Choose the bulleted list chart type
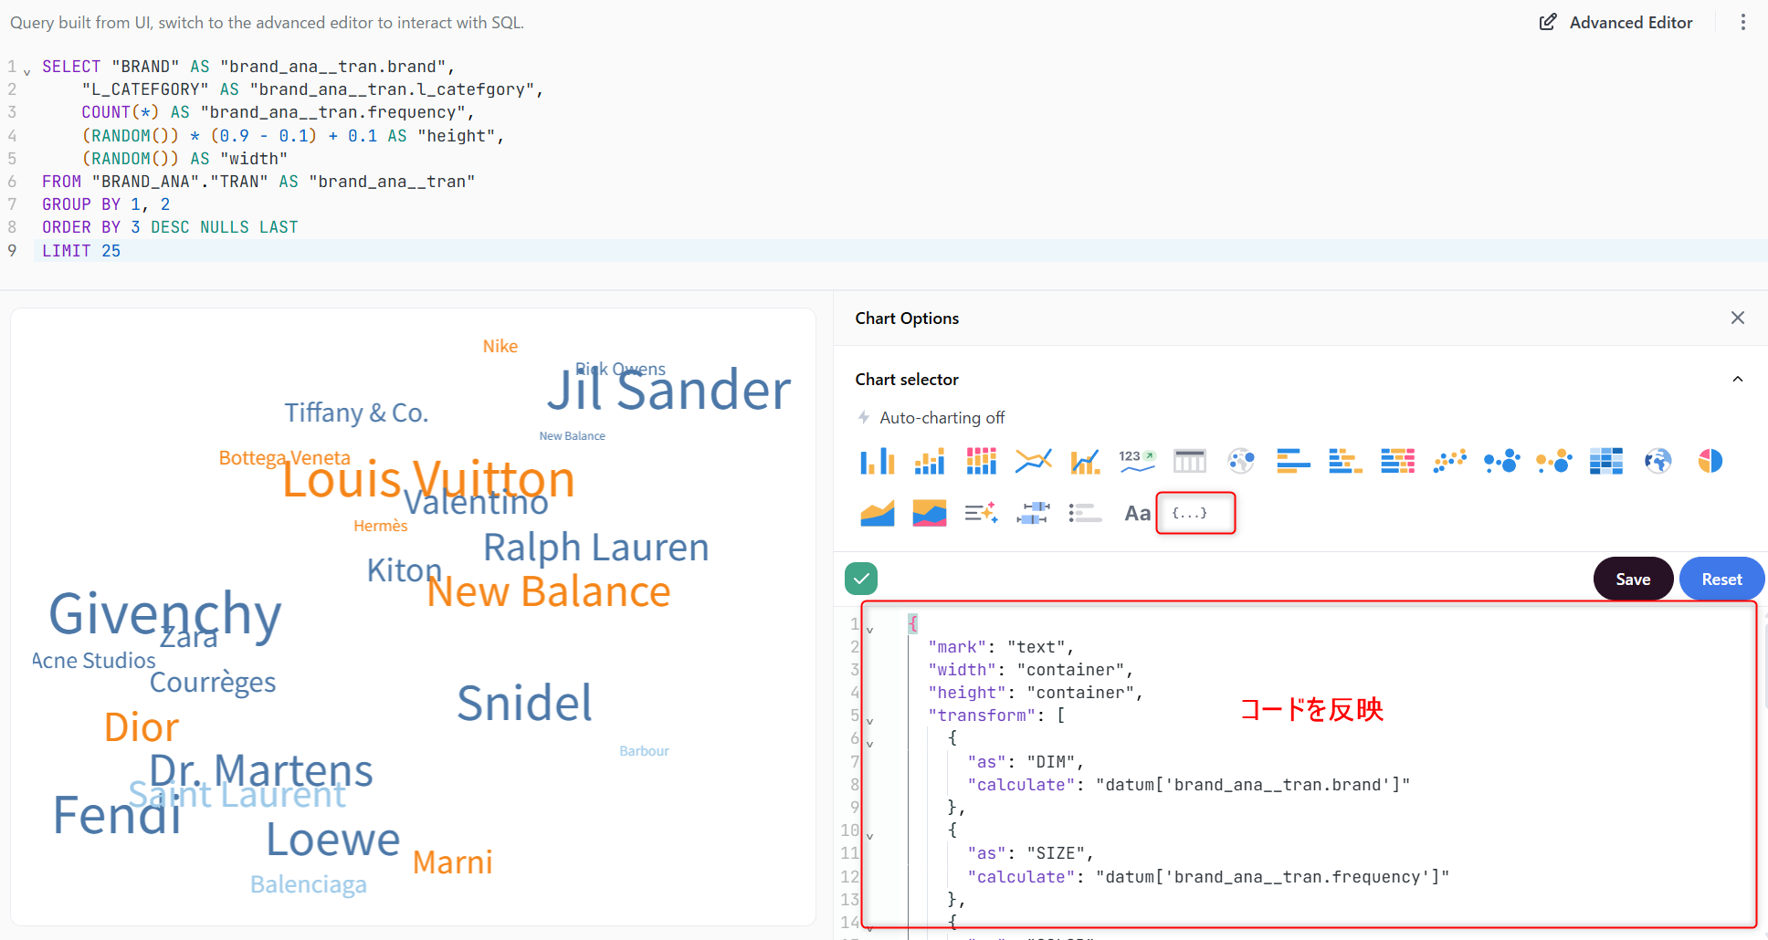The width and height of the screenshot is (1768, 940). coord(1086,514)
